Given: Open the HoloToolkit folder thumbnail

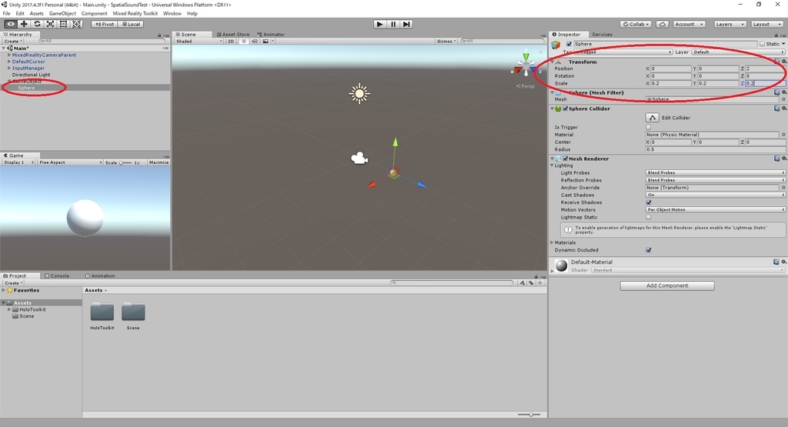Looking at the screenshot, I should click(102, 312).
